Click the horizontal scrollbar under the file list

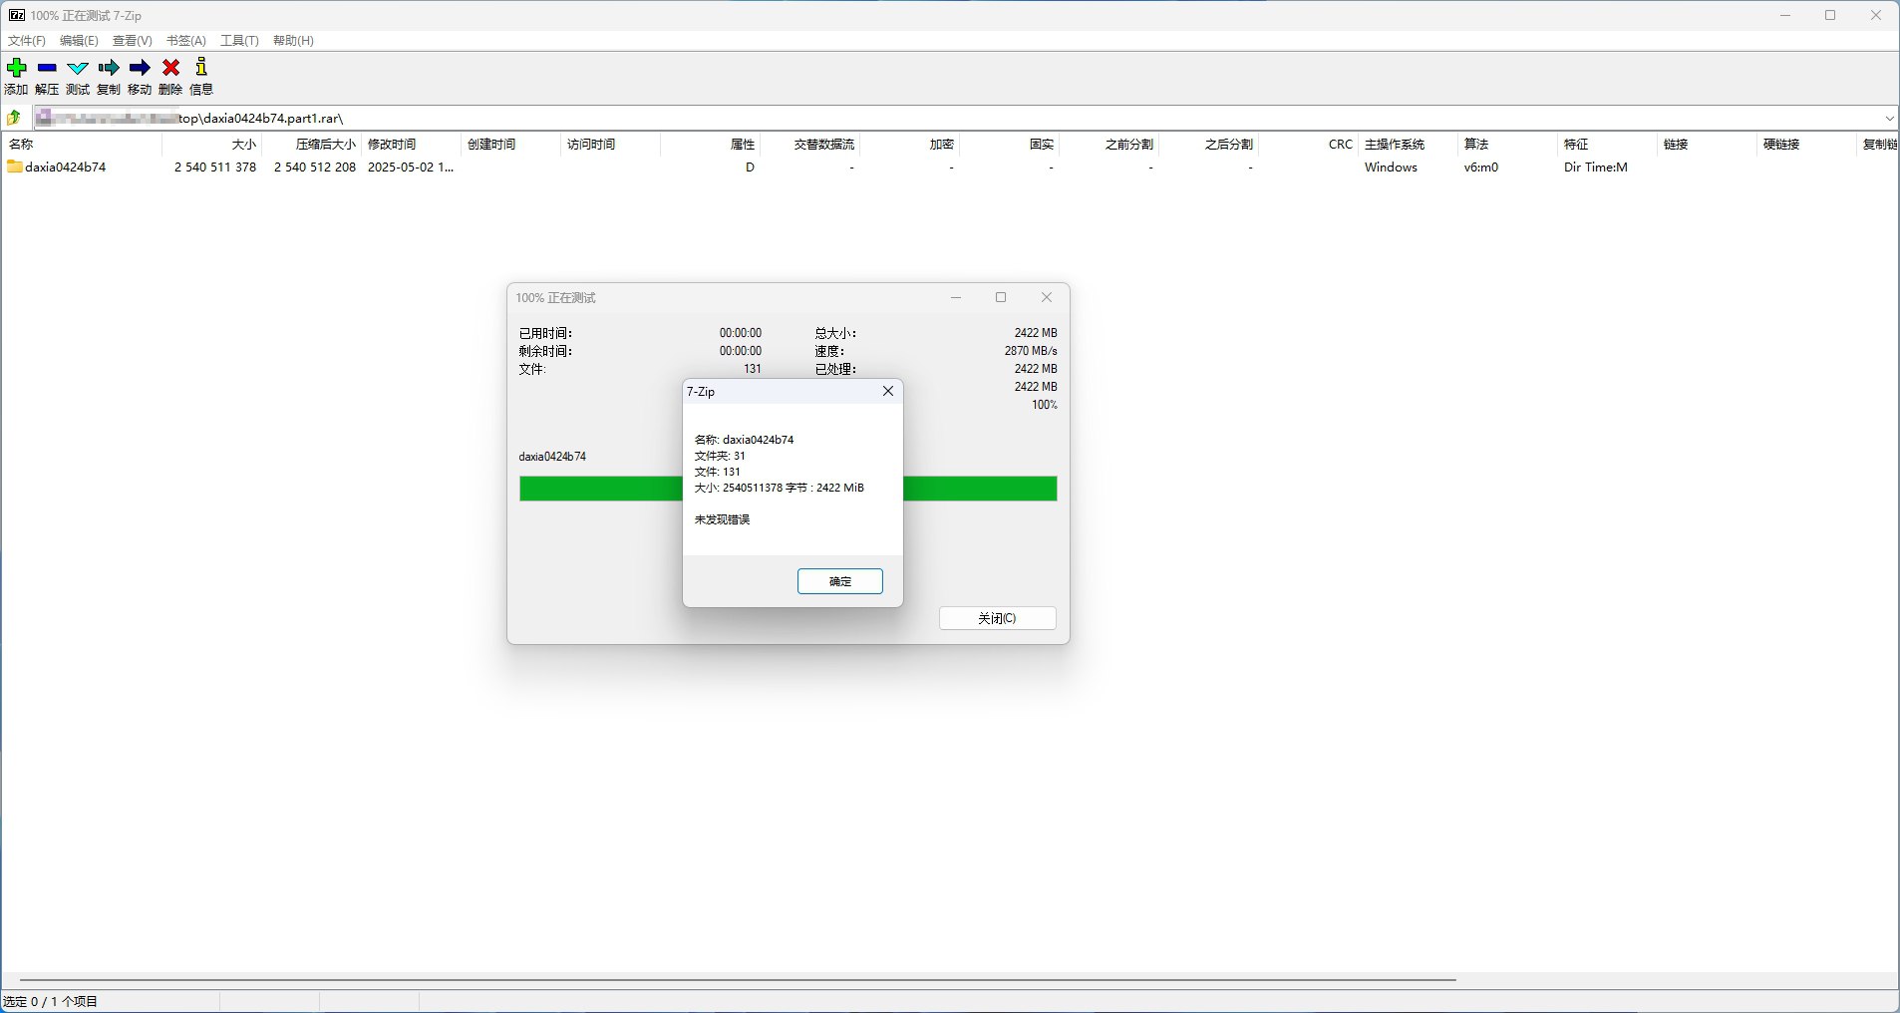(738, 979)
